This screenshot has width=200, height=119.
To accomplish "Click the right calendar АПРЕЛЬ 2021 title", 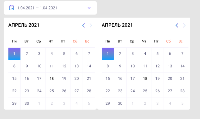I will click(x=117, y=25).
